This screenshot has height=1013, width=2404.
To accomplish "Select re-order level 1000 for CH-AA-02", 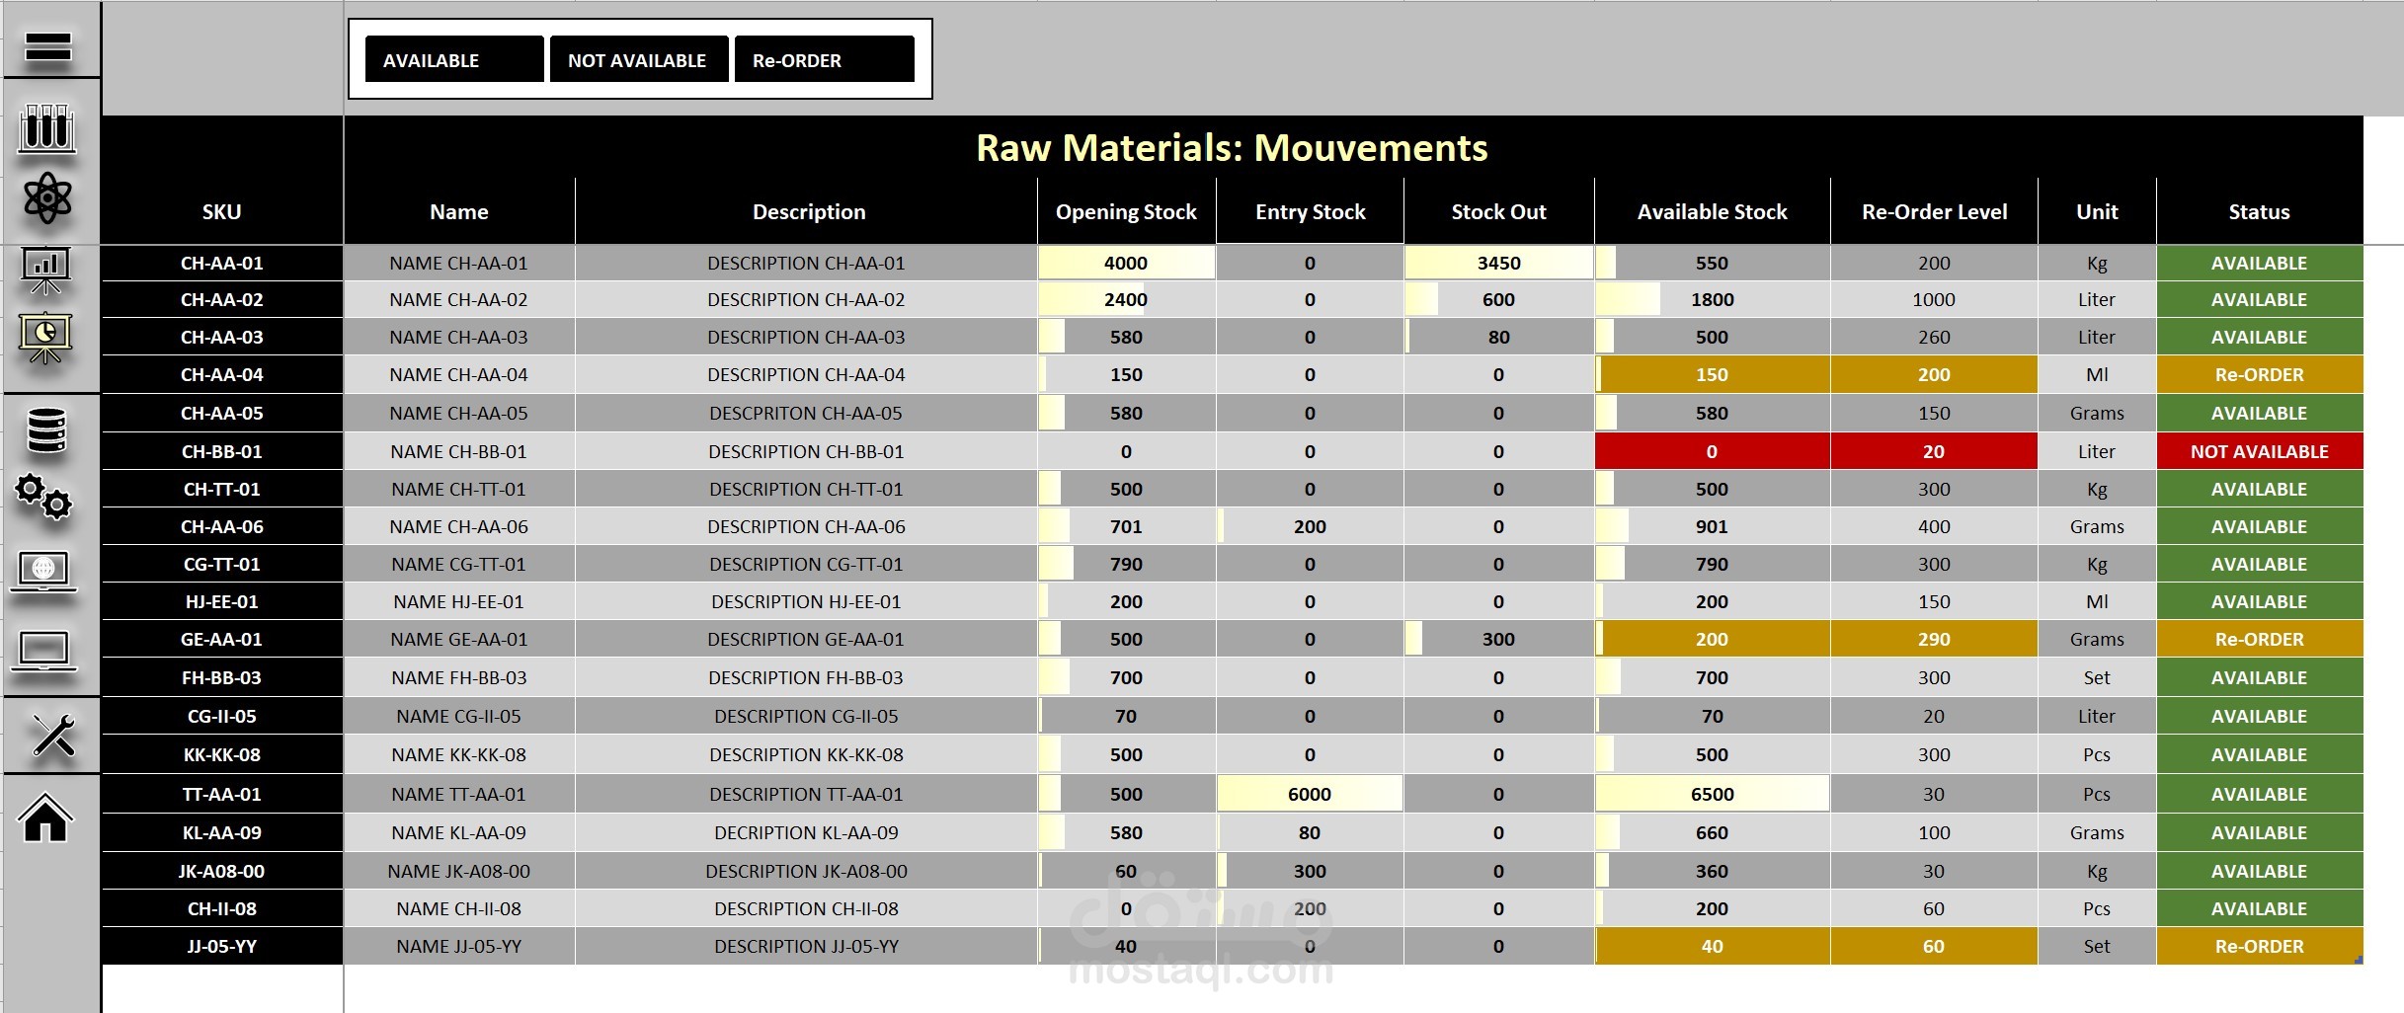I will click(1934, 299).
